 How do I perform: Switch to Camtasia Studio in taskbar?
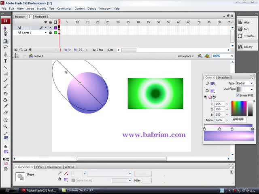point(79,190)
